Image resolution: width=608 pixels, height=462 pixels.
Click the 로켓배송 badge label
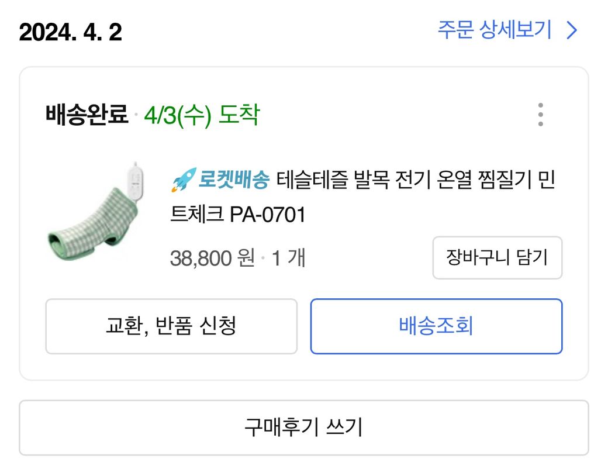[234, 180]
